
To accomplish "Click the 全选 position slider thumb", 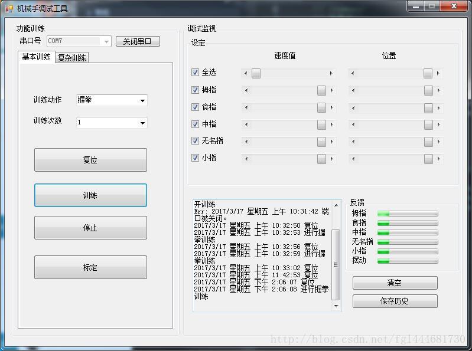I will click(x=428, y=73).
